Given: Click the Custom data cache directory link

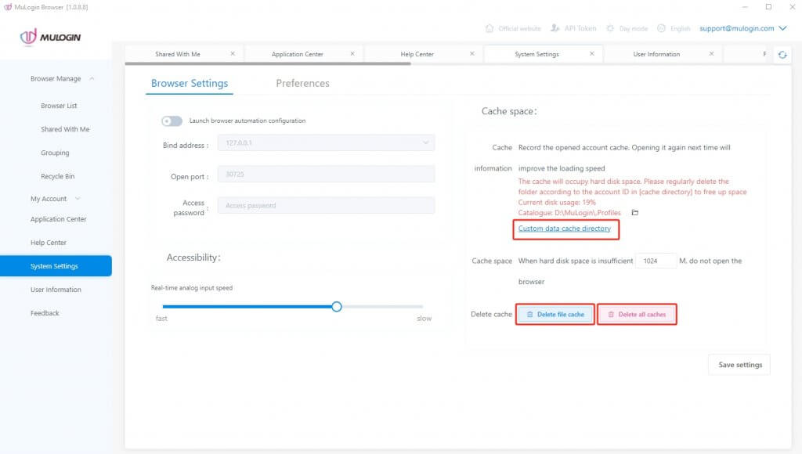Looking at the screenshot, I should click(564, 229).
